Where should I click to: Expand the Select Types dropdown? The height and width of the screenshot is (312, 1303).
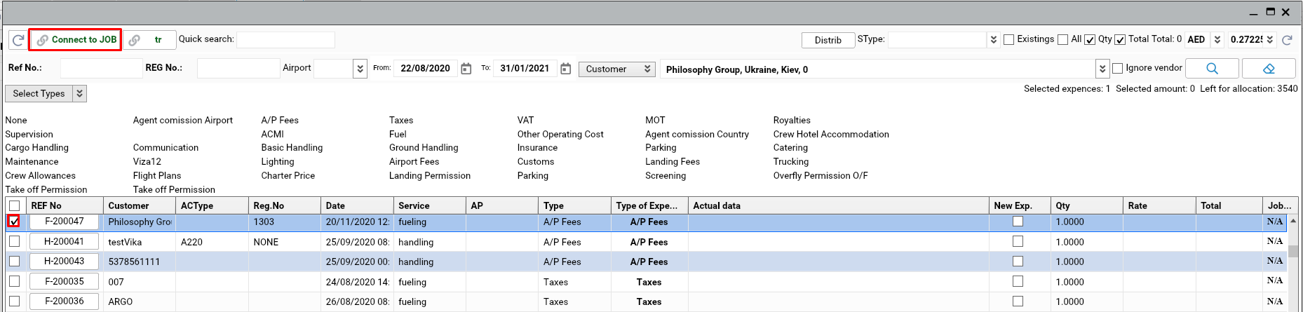(x=79, y=93)
